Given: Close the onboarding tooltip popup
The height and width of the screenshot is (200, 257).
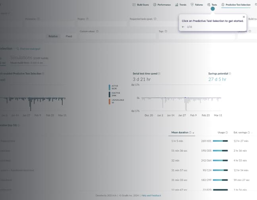Looking at the screenshot, I should coord(243,17).
